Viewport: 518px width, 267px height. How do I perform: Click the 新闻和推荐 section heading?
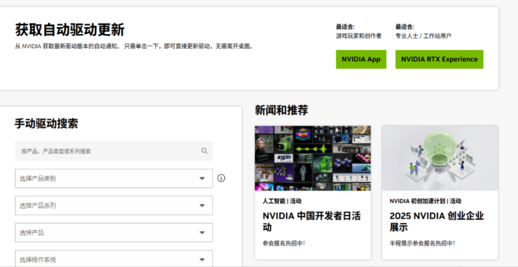click(x=281, y=111)
